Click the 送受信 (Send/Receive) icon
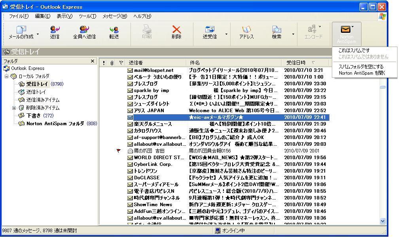The image size is (405, 237). [x=210, y=30]
